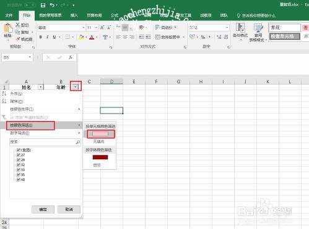The image size is (309, 229).
Task: Uncheck the 33 value checkbox
Action: (19, 170)
